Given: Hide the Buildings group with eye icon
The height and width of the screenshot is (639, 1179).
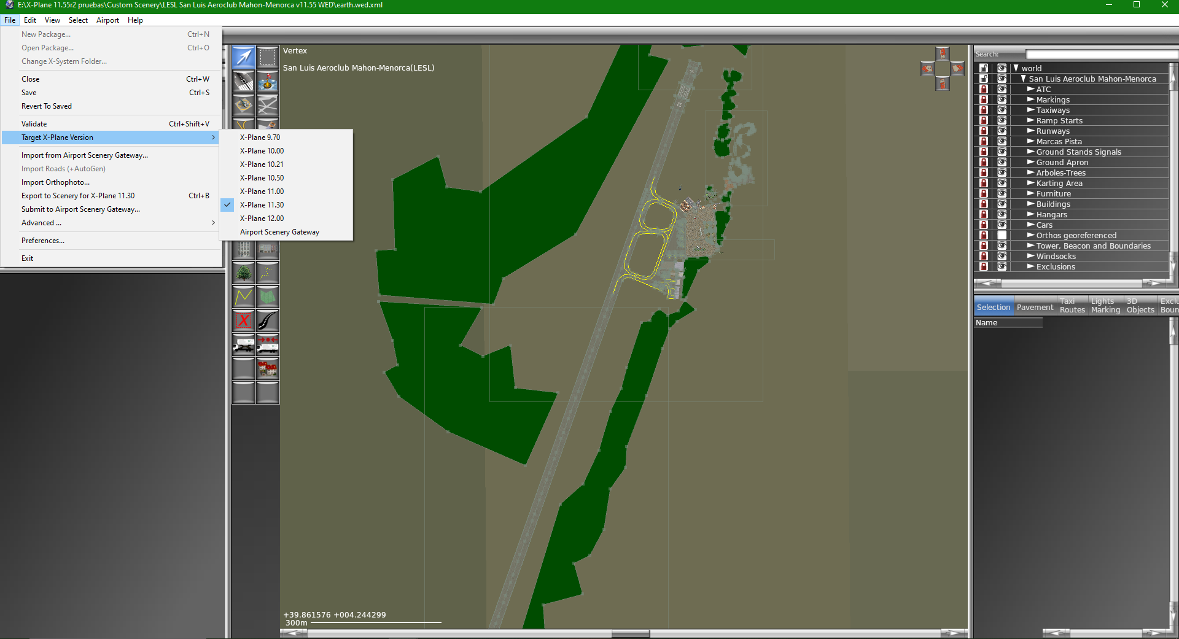Looking at the screenshot, I should [x=1002, y=204].
